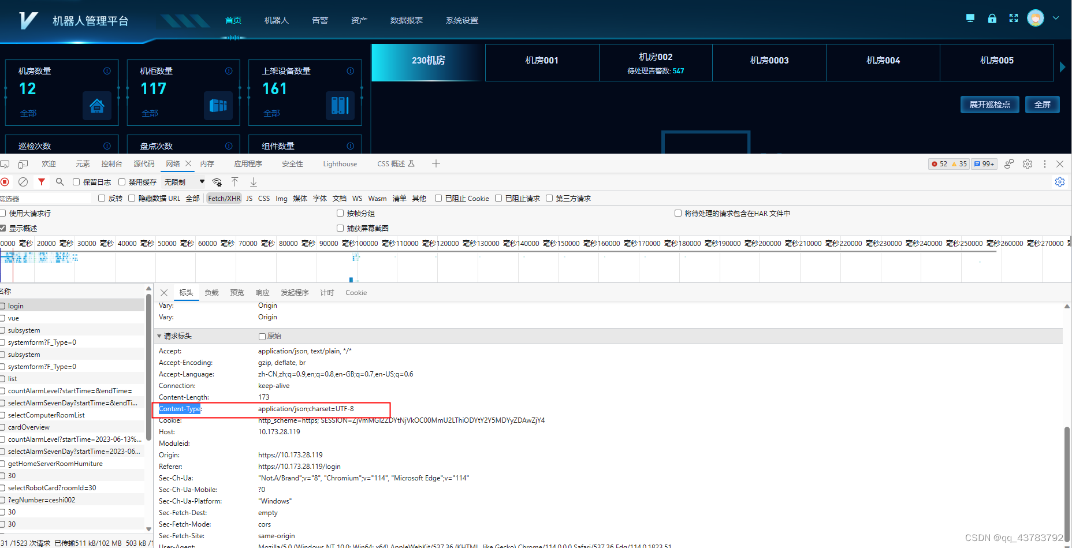This screenshot has height=548, width=1072.
Task: Add a new DevTools tab with plus
Action: coord(436,164)
